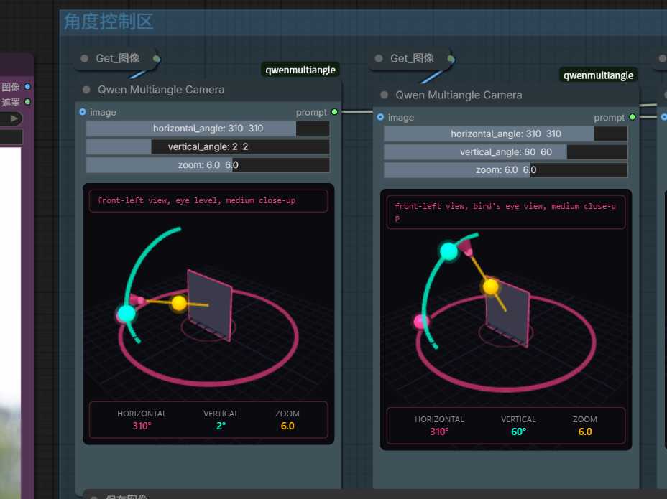Image resolution: width=667 pixels, height=499 pixels.
Task: Expand the play arrow control on purple node
Action: (x=14, y=118)
